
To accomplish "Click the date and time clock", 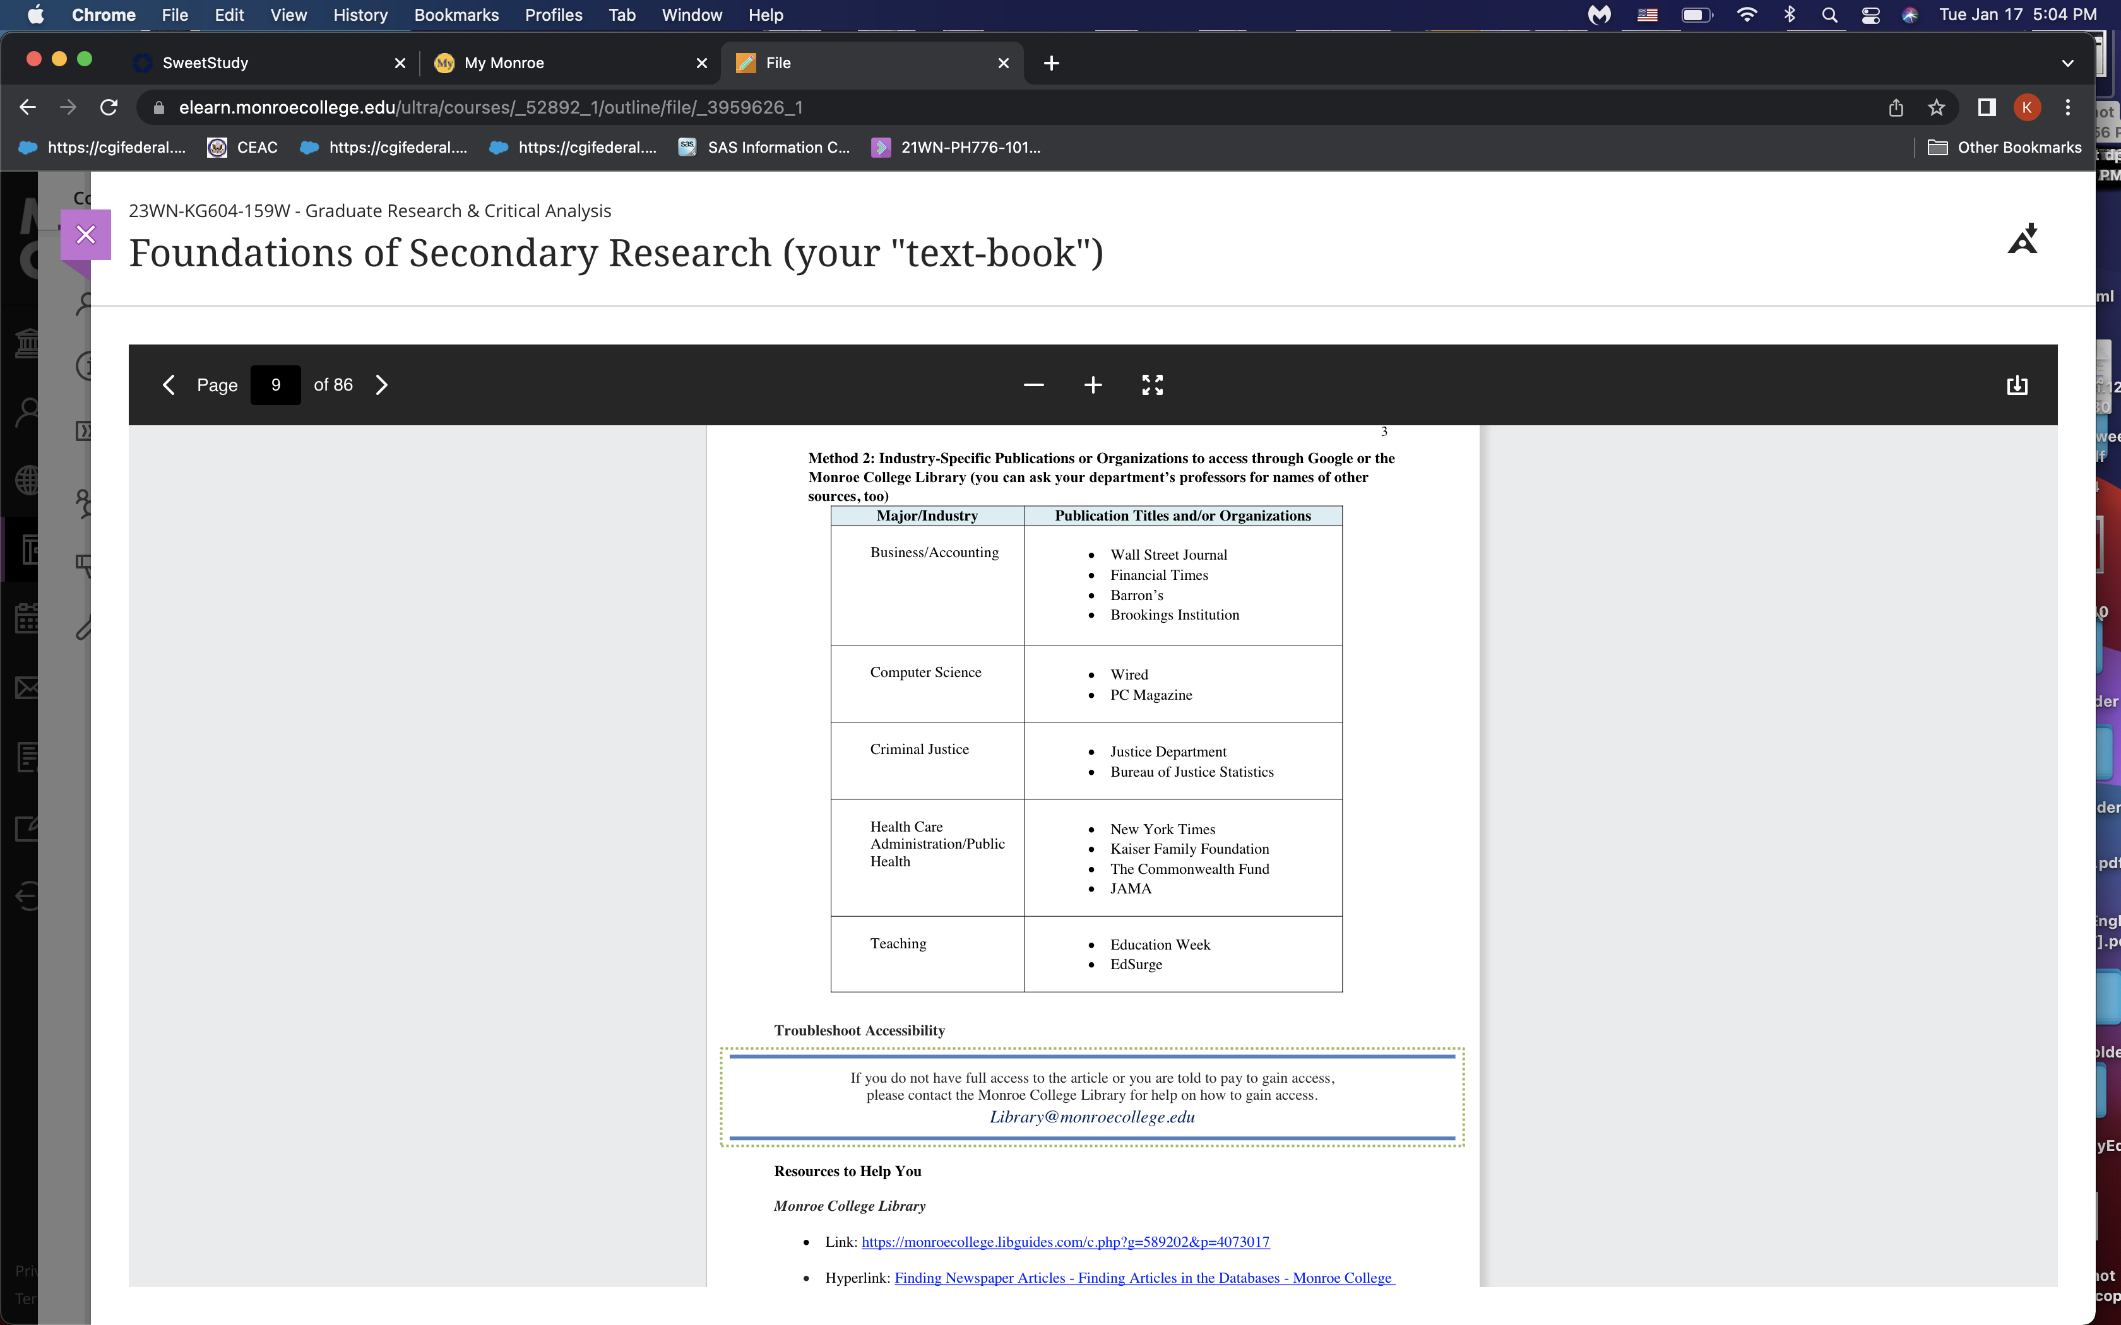I will tap(2017, 15).
